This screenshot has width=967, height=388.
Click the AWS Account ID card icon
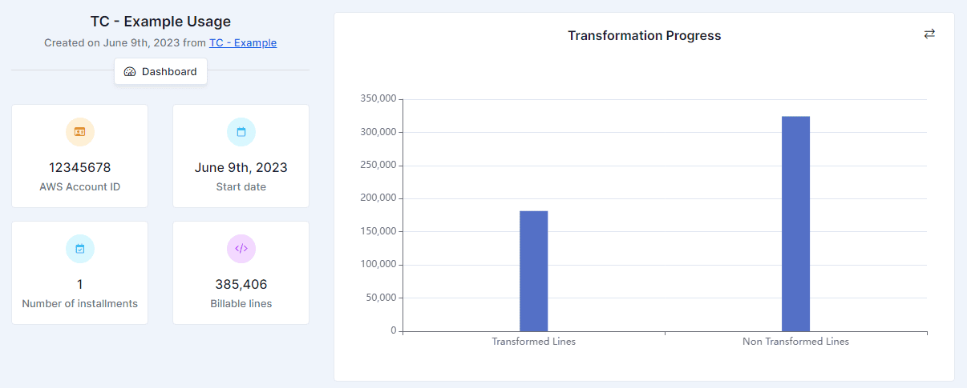[79, 132]
